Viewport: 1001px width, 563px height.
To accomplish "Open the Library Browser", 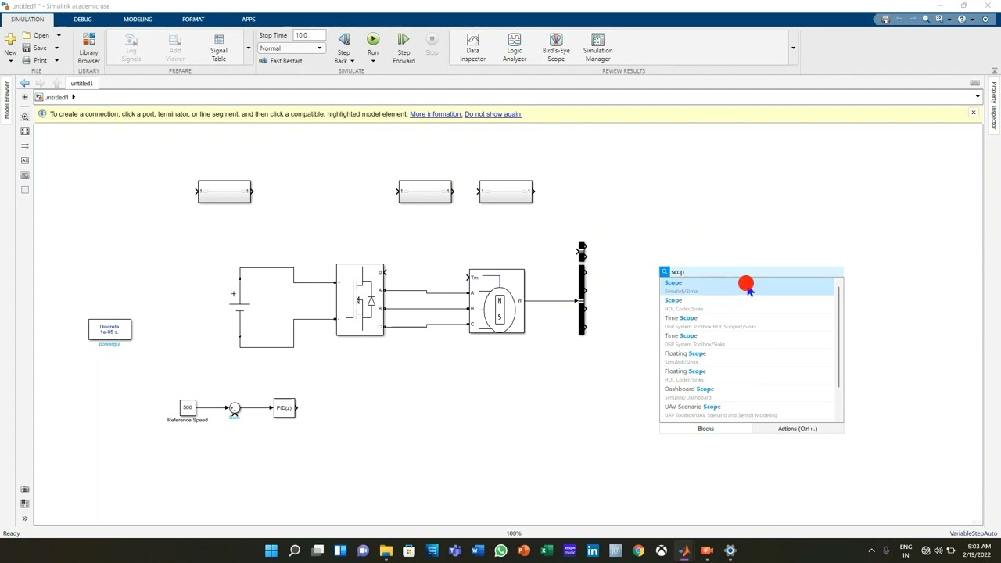I will pyautogui.click(x=88, y=48).
